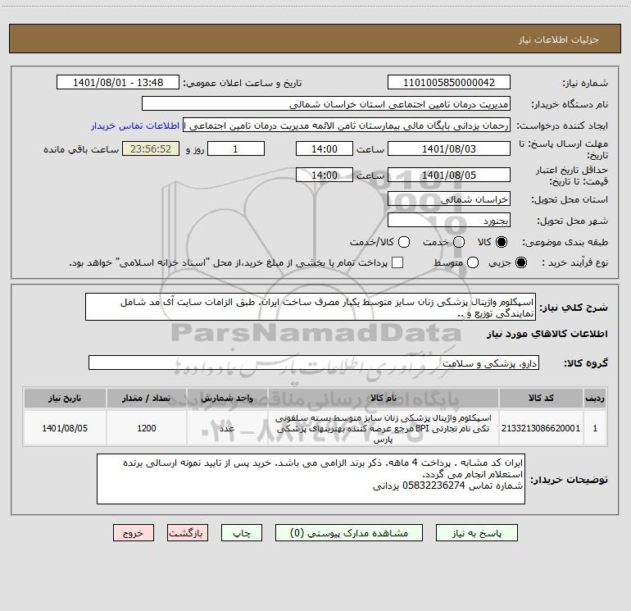Click the need date cell 1401/08/05 in table
This screenshot has width=631, height=611.
[65, 428]
